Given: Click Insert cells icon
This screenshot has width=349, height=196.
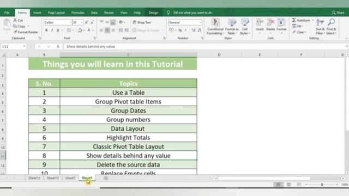Looking at the screenshot, I should point(260,26).
